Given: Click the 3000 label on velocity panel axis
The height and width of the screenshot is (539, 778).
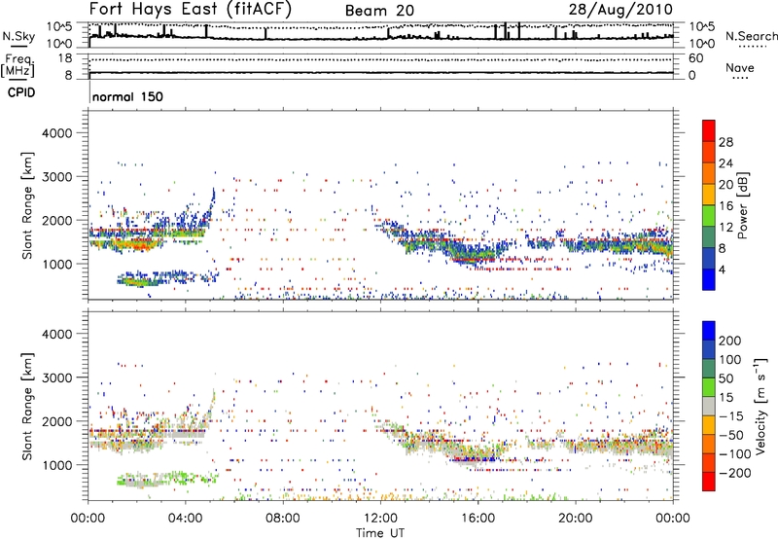Looking at the screenshot, I should pos(56,377).
